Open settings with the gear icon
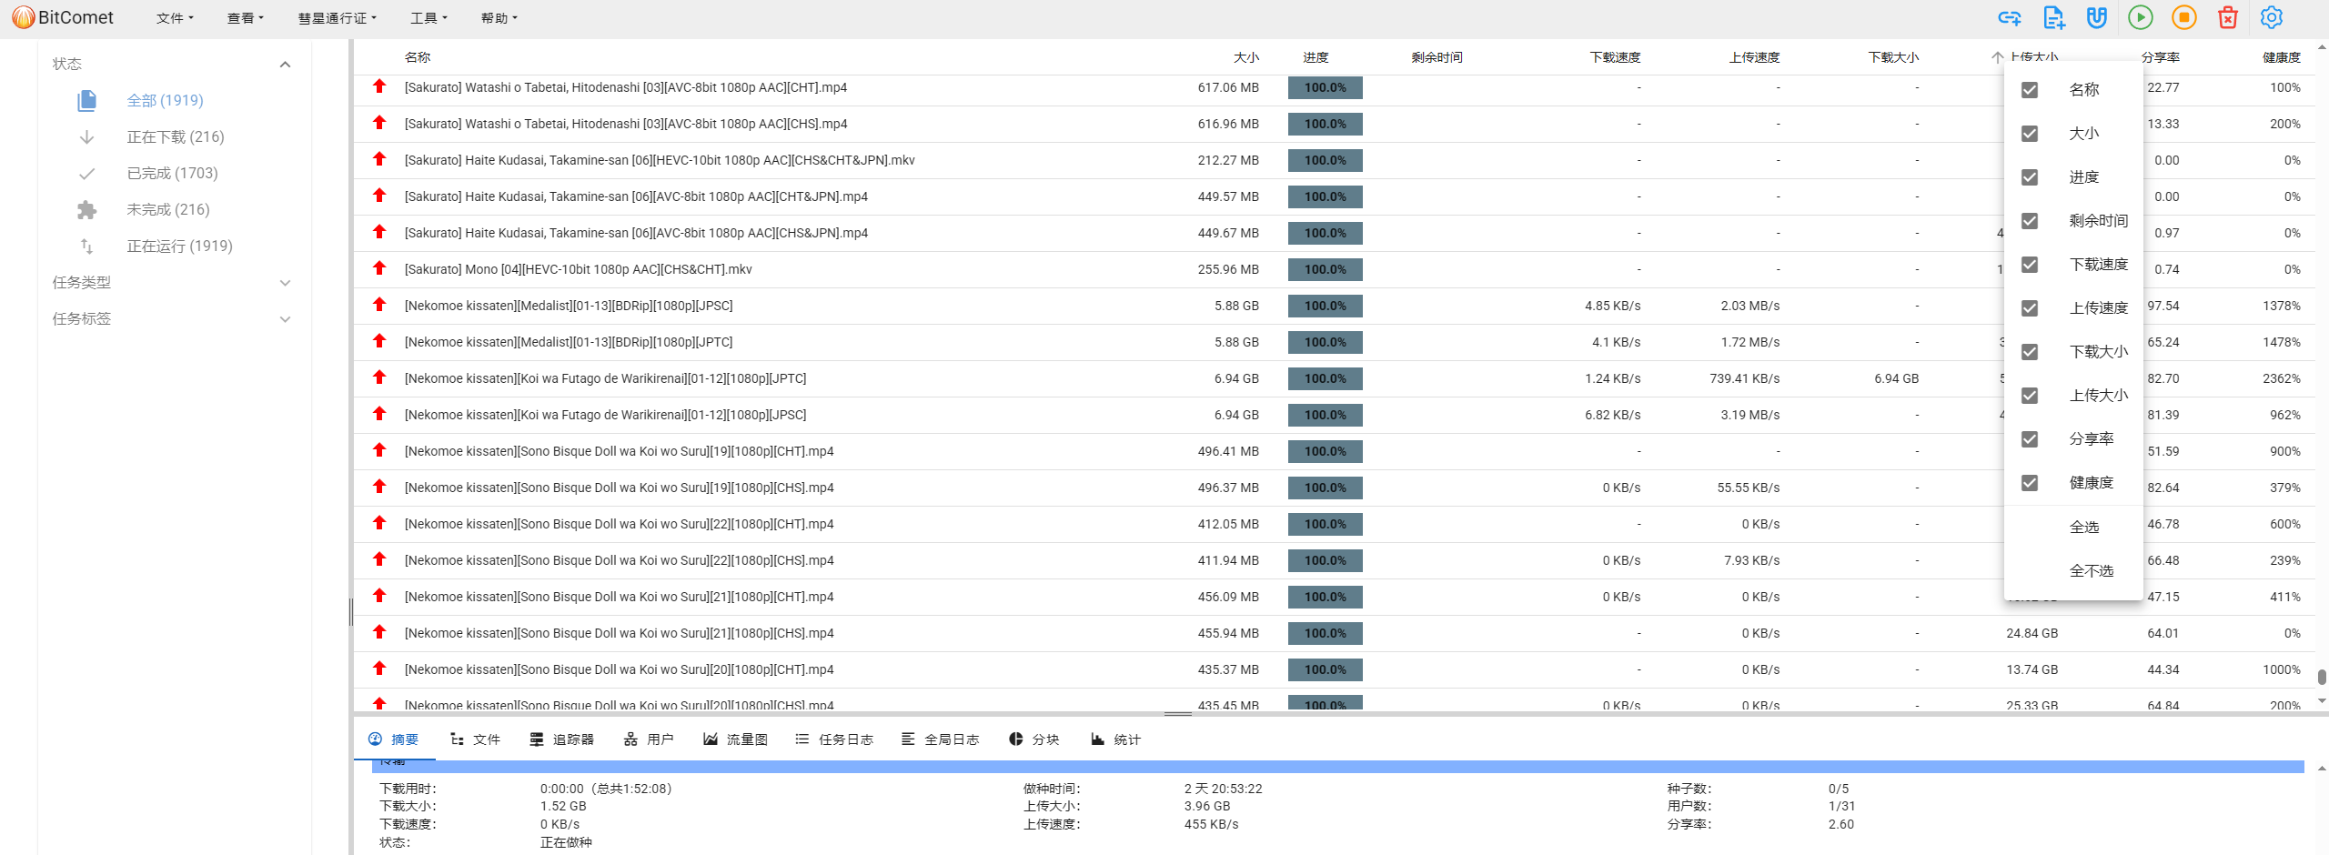Image resolution: width=2329 pixels, height=855 pixels. (2272, 18)
